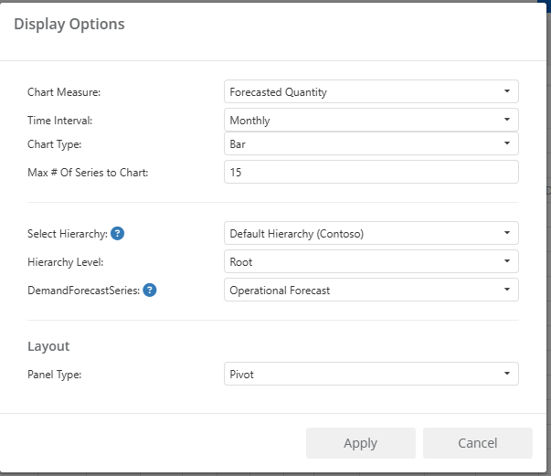Open the Panel Type dropdown showing Pivot
Screen dimensions: 551x476
click(x=371, y=374)
